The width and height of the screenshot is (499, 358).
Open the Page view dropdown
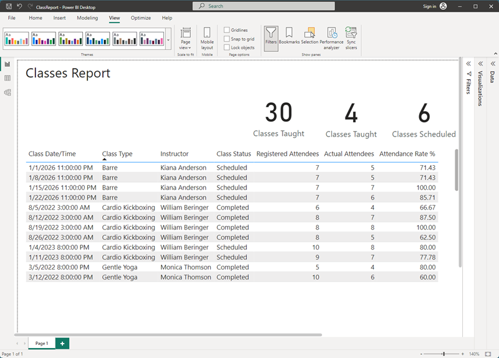[185, 38]
